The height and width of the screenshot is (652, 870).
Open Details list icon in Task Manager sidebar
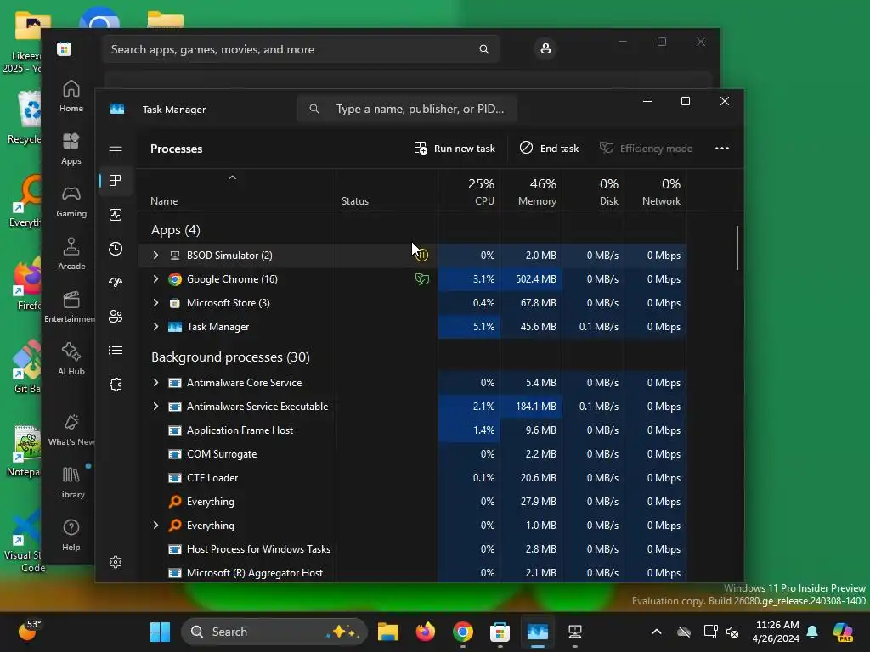point(116,350)
